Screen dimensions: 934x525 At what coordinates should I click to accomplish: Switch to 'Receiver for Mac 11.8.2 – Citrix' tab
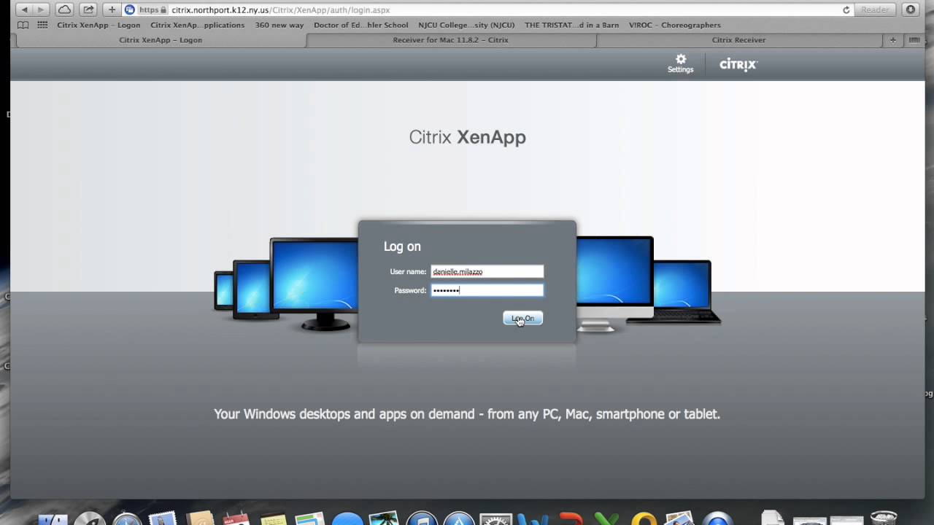point(451,40)
